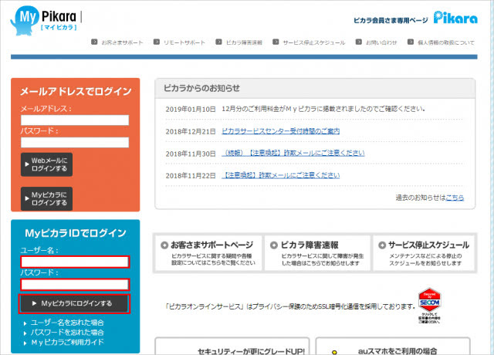494x355 pixels.
Task: Click arrow icon beside お問い合わせ nav item
Action: (x=358, y=42)
